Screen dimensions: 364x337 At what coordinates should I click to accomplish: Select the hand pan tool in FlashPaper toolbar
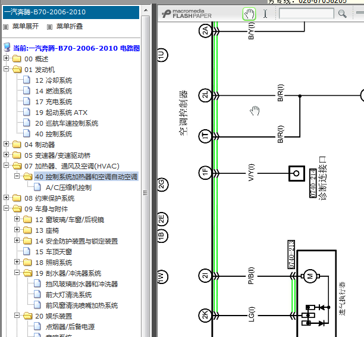249,14
